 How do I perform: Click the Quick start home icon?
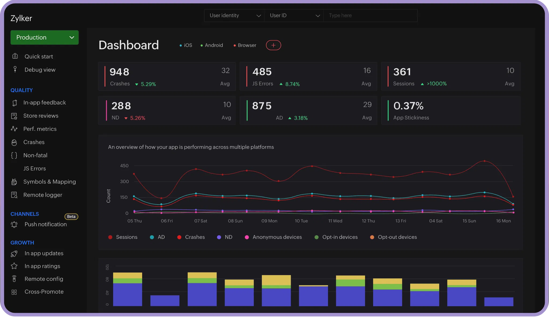[x=15, y=56]
